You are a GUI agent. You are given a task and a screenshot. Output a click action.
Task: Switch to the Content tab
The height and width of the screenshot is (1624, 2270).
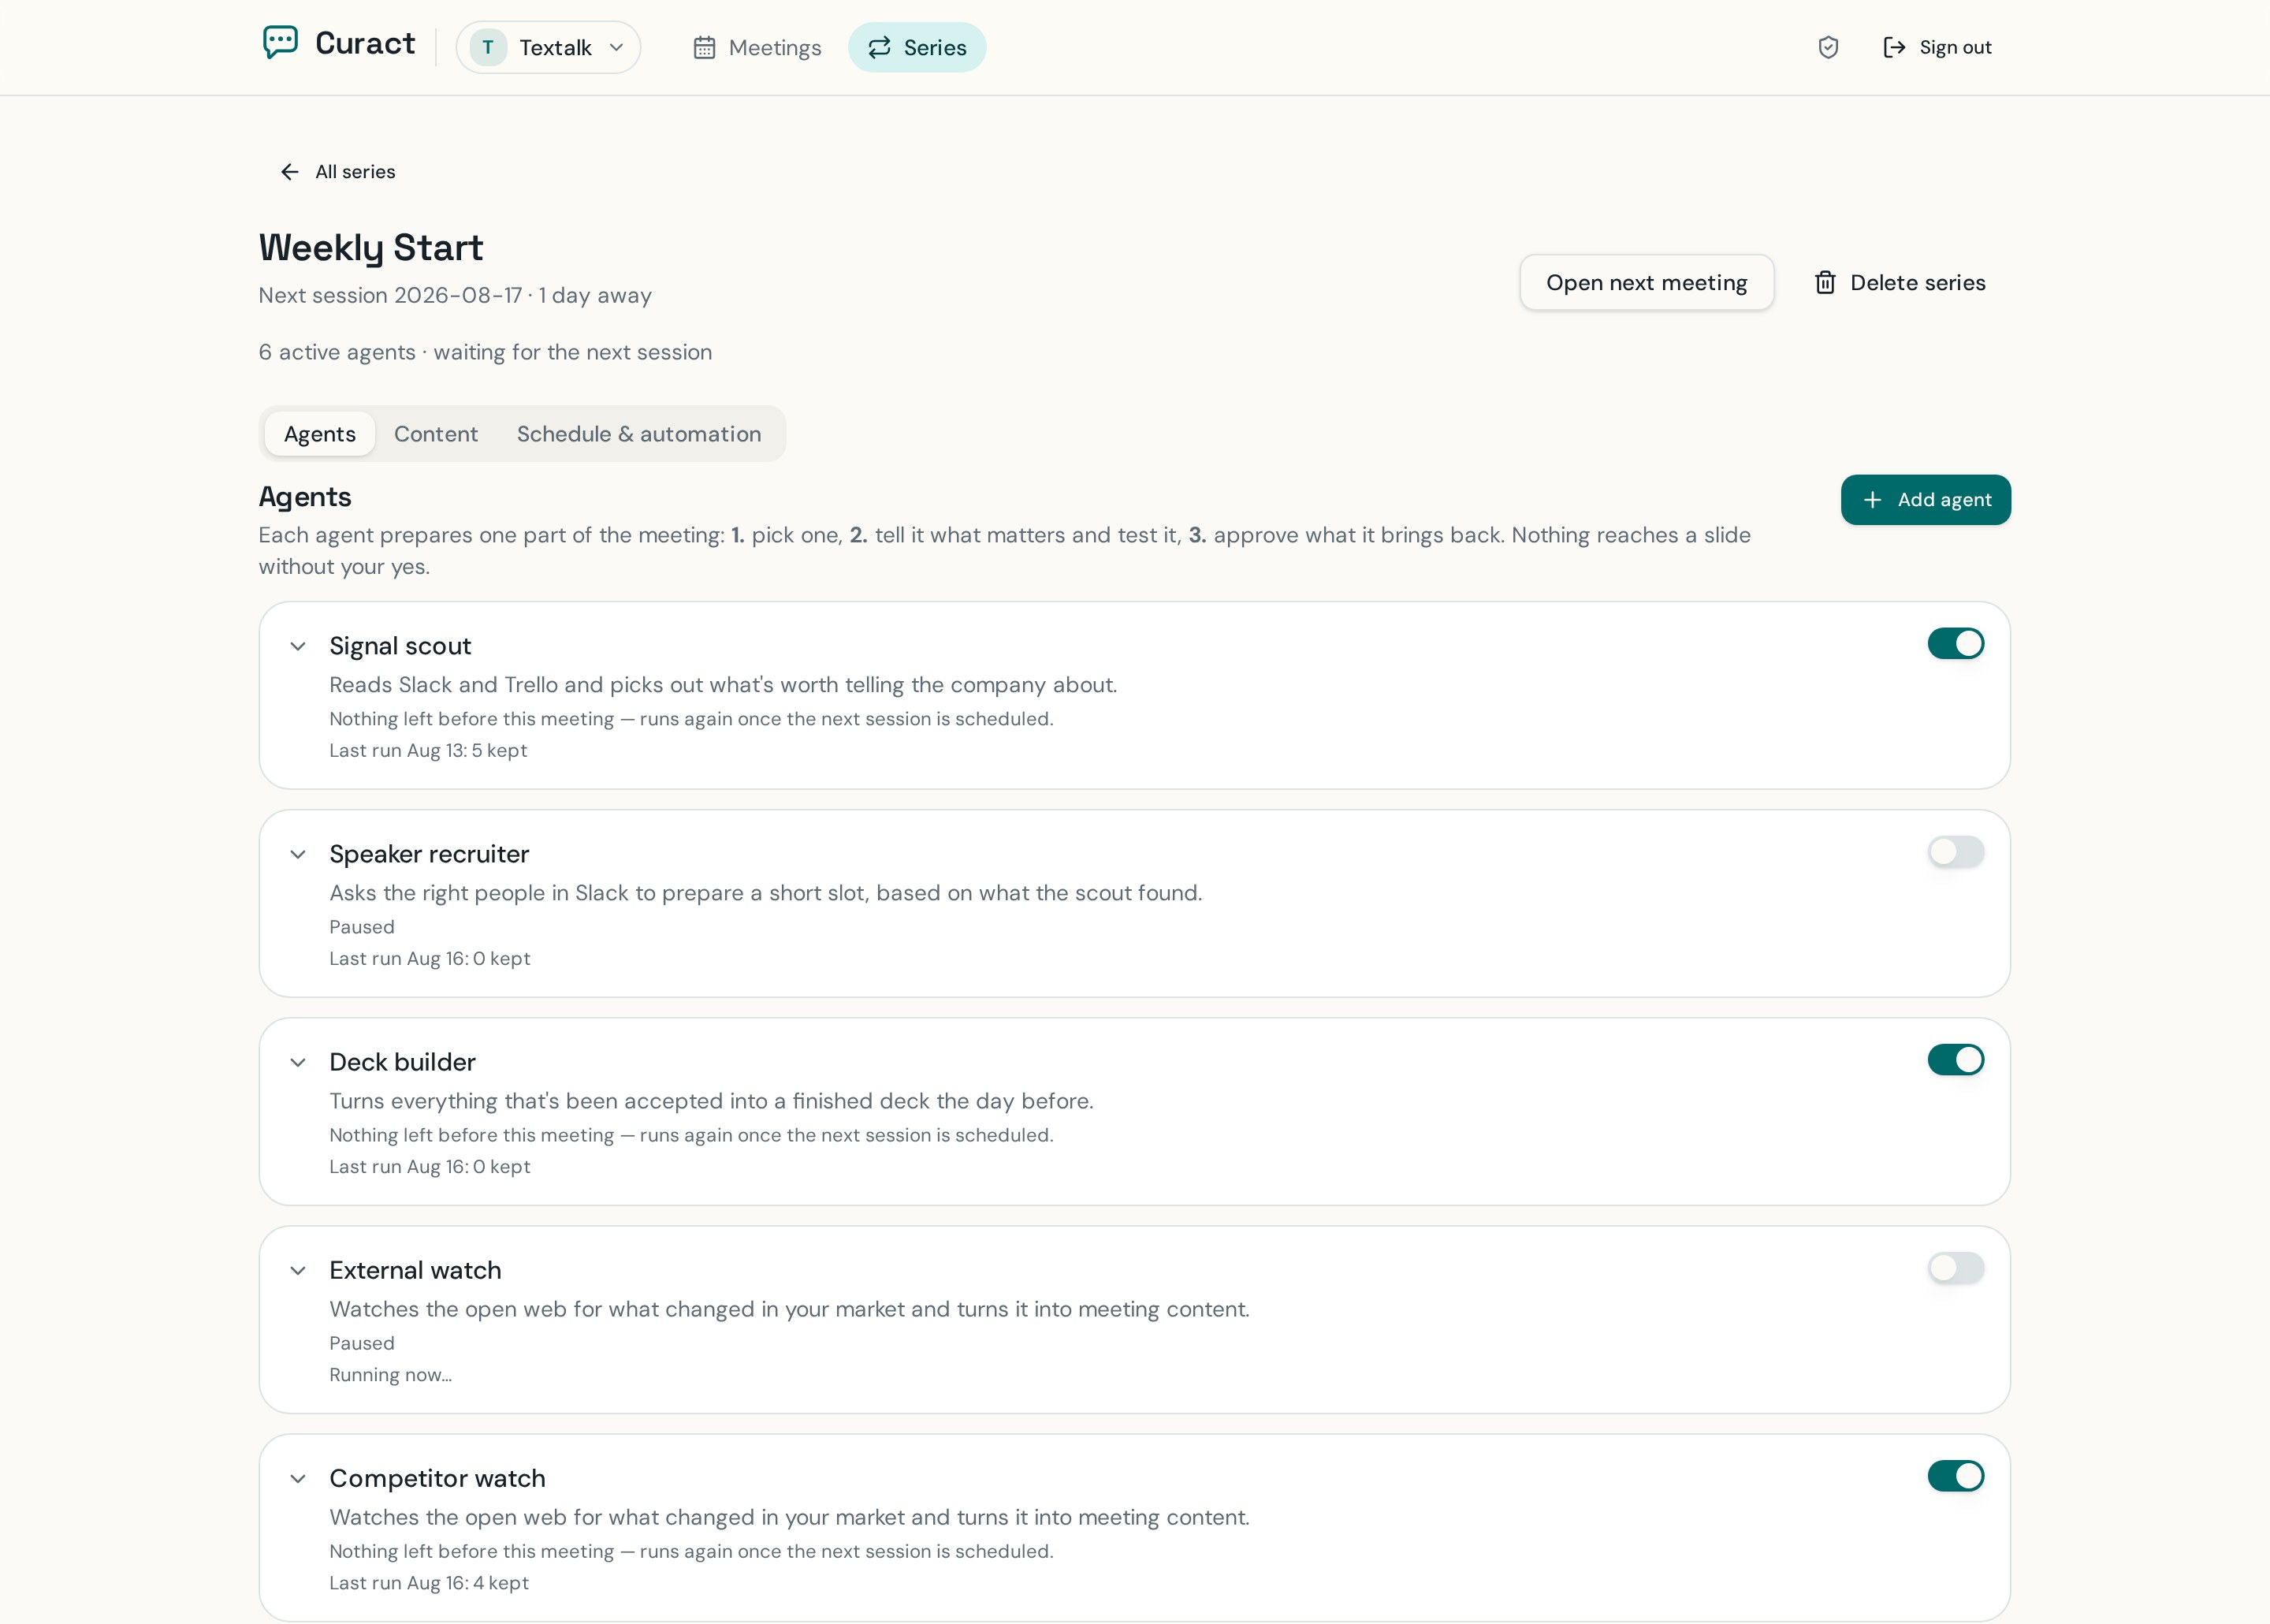436,433
